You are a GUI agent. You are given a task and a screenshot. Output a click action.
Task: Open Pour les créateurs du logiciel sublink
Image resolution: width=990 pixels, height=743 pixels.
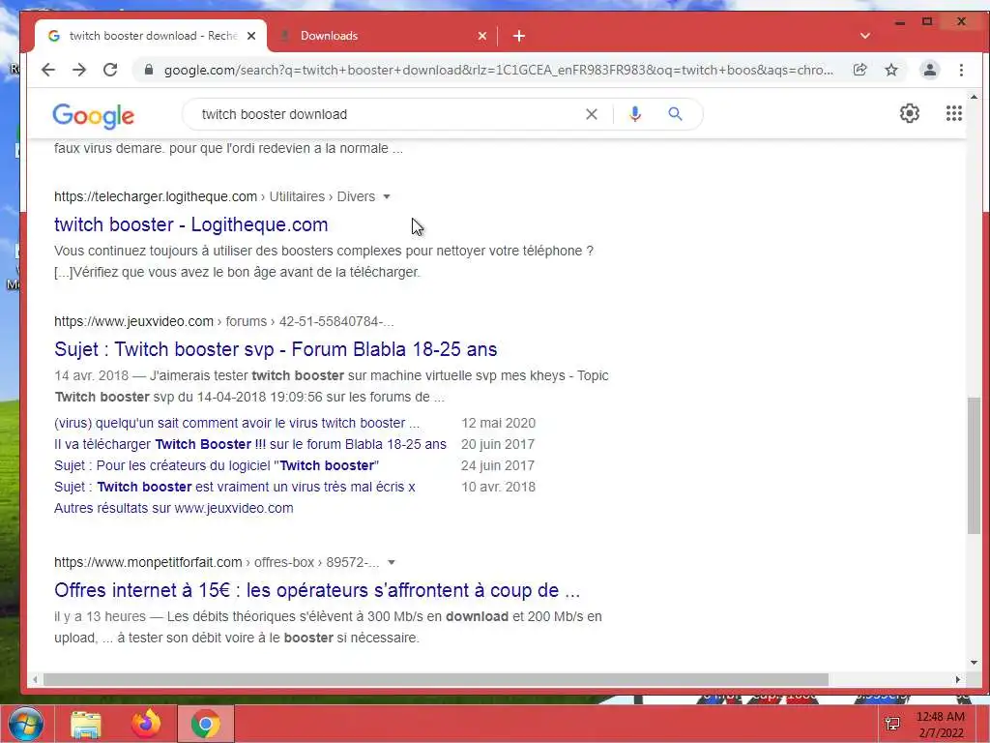click(x=217, y=465)
